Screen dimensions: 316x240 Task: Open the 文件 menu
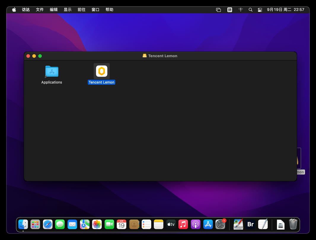(x=40, y=10)
